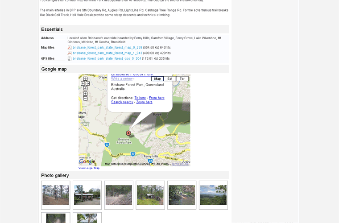Download brisbane_forest_park_state_forest_map_0_268

pyautogui.click(x=107, y=48)
